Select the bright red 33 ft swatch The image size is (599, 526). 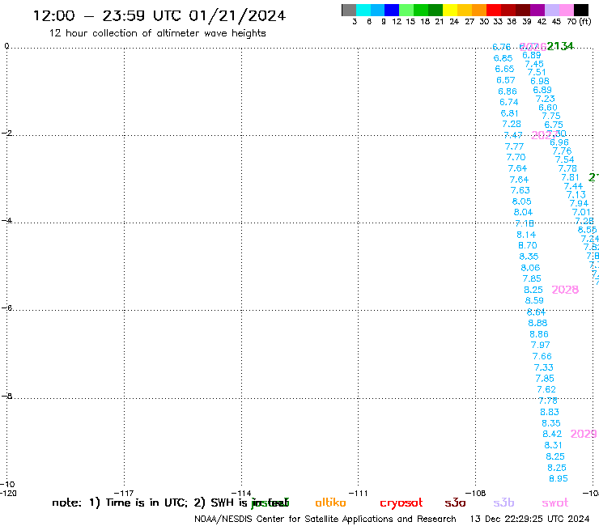pyautogui.click(x=493, y=10)
